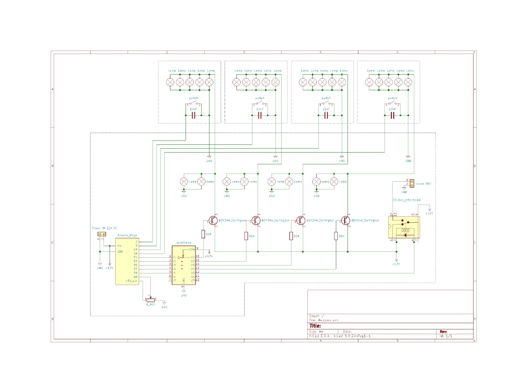Viewport: 527px width, 372px height.
Task: Click the Arduino_Mega component block
Action: [x=127, y=261]
